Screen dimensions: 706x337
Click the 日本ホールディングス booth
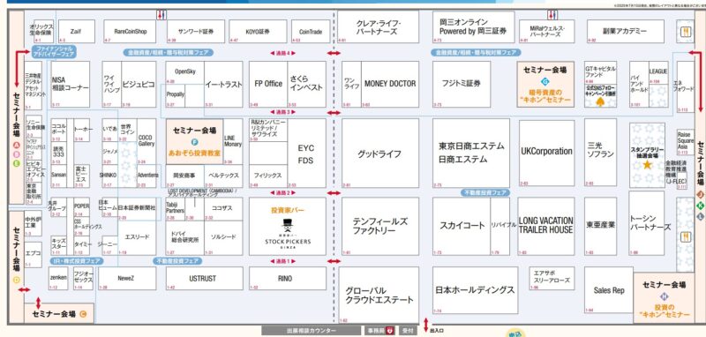tap(475, 290)
